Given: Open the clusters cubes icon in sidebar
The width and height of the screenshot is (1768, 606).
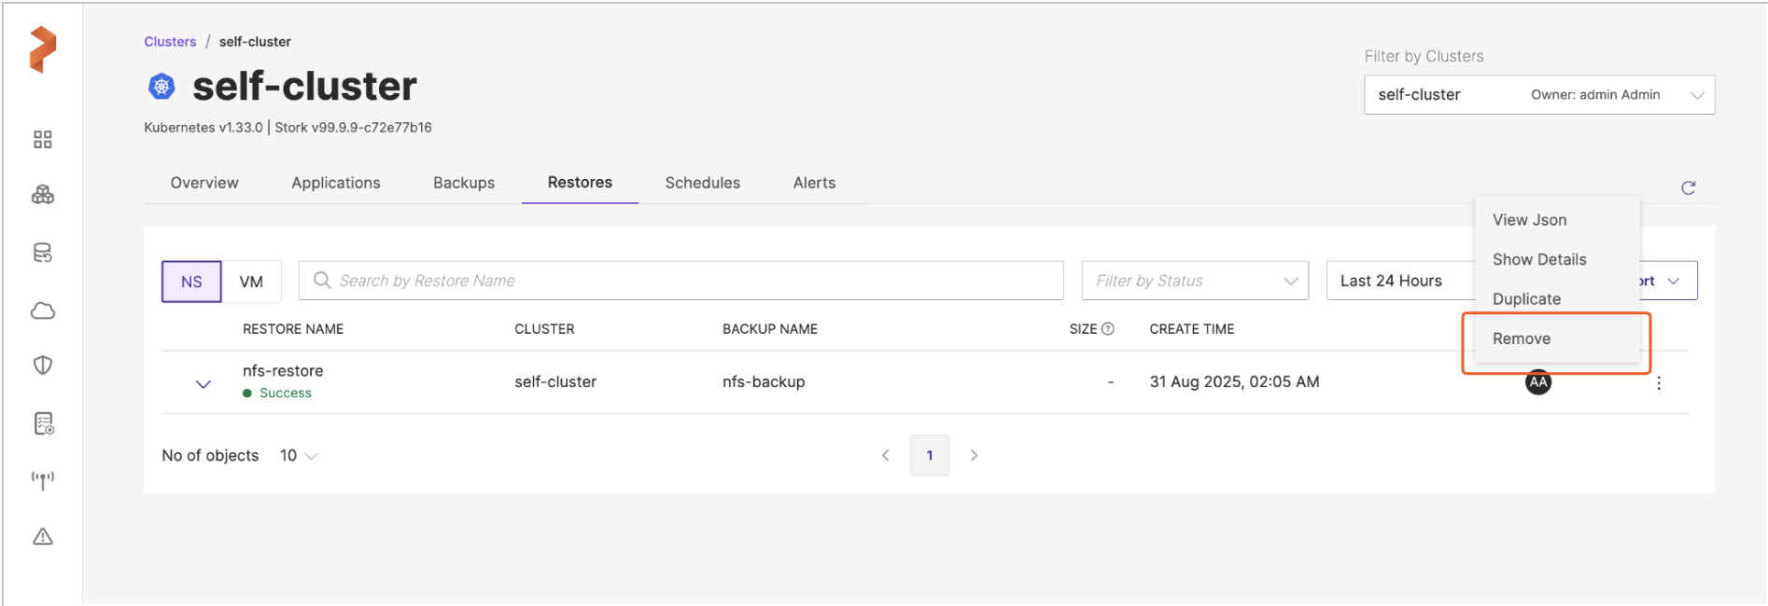Looking at the screenshot, I should 43,195.
